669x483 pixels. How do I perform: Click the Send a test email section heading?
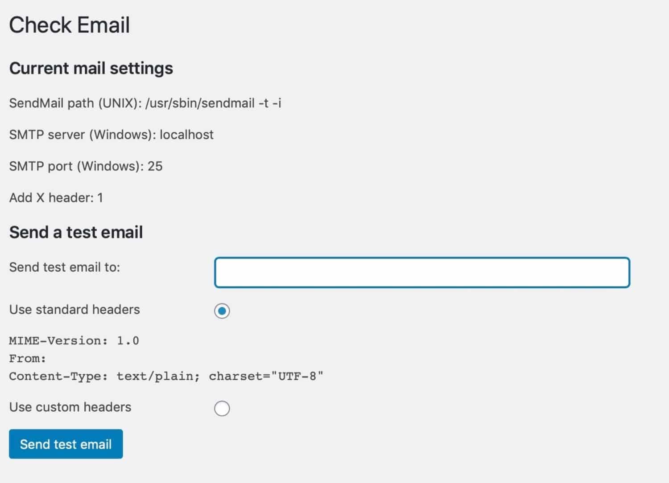tap(76, 232)
